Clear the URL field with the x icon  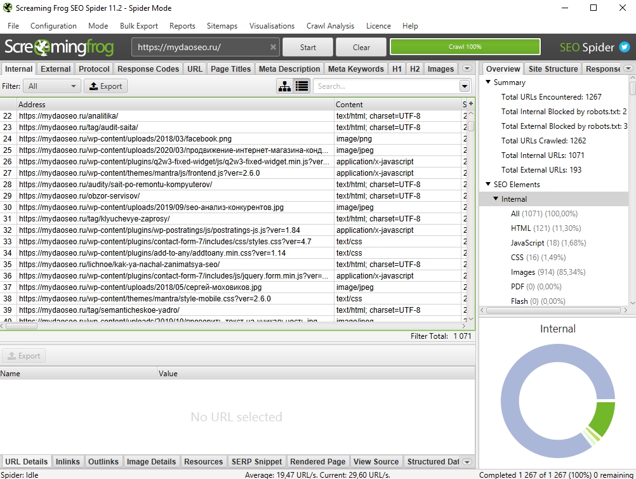(274, 47)
